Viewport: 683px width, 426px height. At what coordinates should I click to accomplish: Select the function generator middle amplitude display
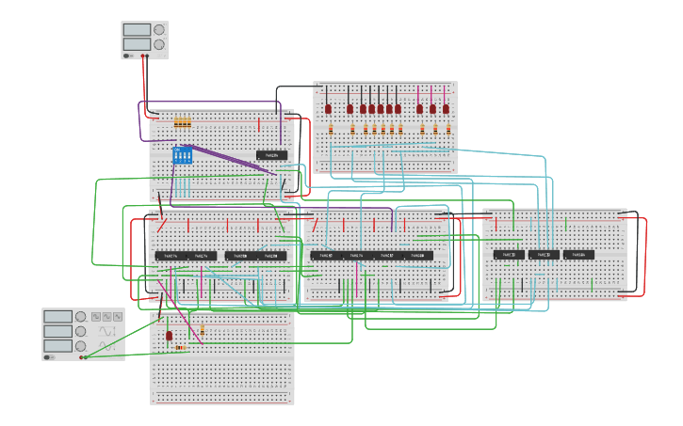coord(57,331)
